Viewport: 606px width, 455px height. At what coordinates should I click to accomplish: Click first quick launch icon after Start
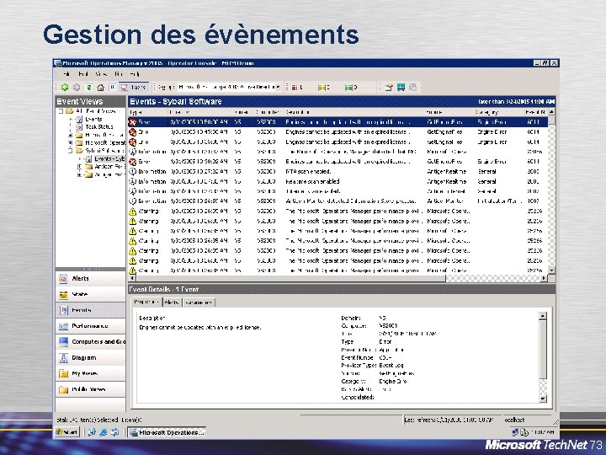coord(92,432)
